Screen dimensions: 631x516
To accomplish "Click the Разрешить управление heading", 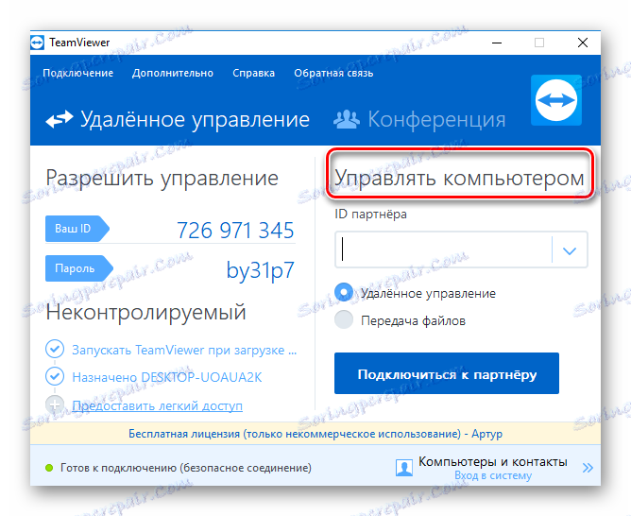I will [162, 179].
